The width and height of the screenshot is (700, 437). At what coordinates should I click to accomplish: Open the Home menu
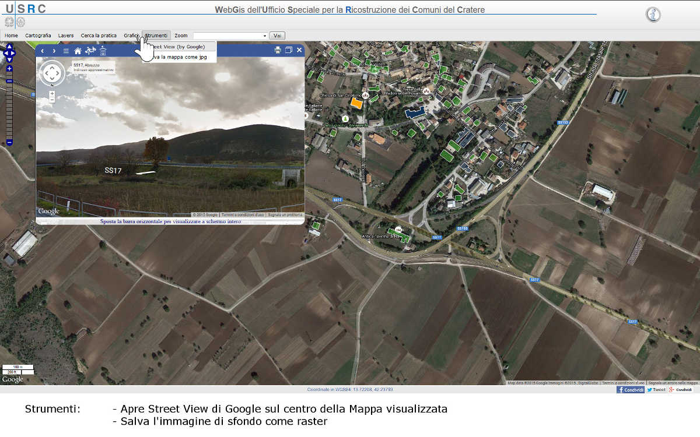point(11,36)
